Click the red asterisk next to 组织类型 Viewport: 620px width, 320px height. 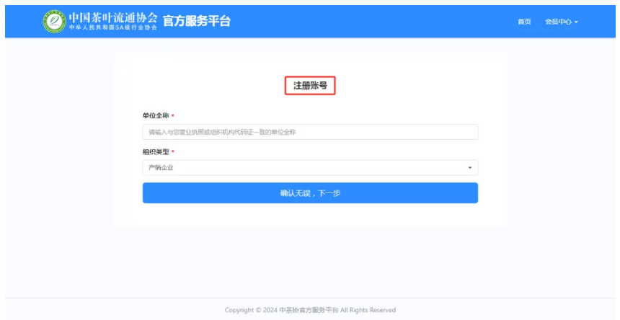(x=173, y=152)
